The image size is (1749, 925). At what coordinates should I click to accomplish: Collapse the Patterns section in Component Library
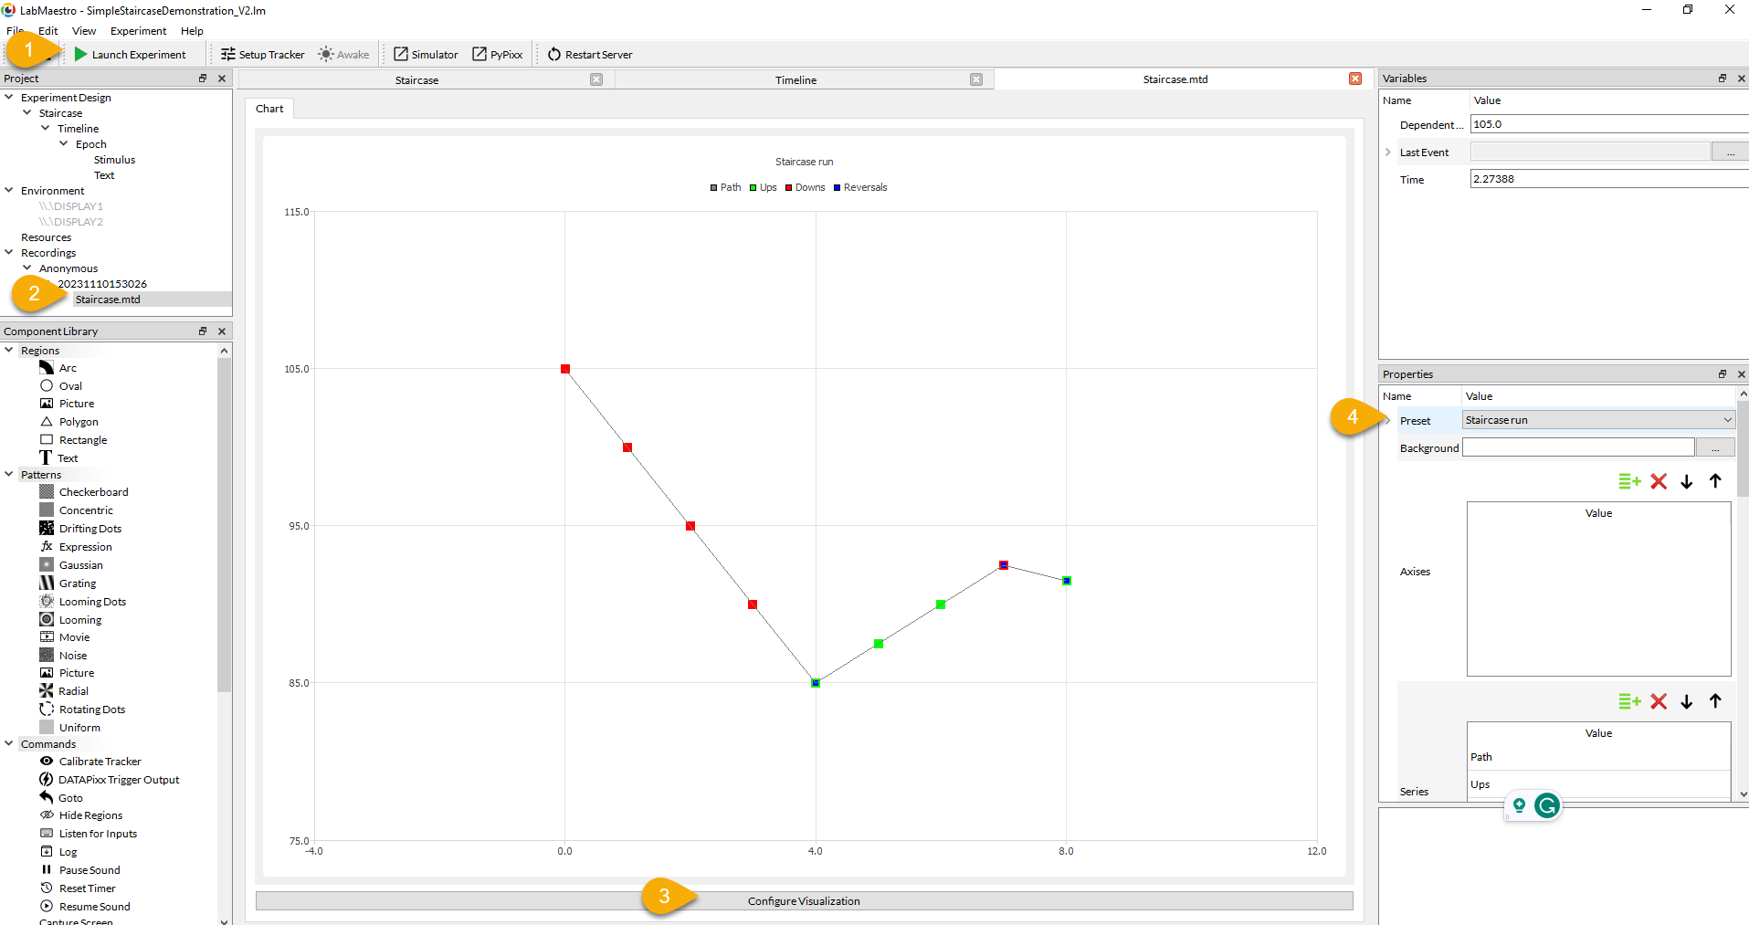(x=9, y=475)
